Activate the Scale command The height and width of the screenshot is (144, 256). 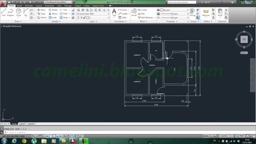[x=52, y=18]
